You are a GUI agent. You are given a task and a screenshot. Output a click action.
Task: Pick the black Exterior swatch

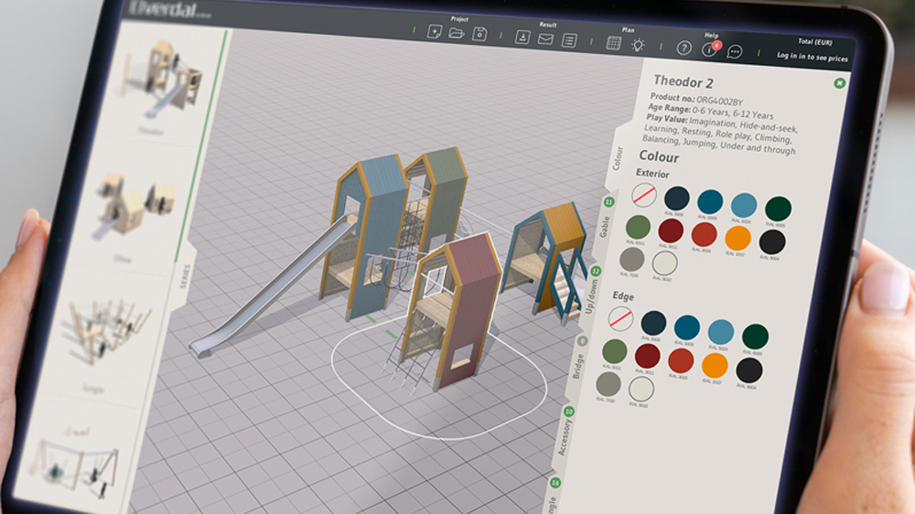(772, 241)
